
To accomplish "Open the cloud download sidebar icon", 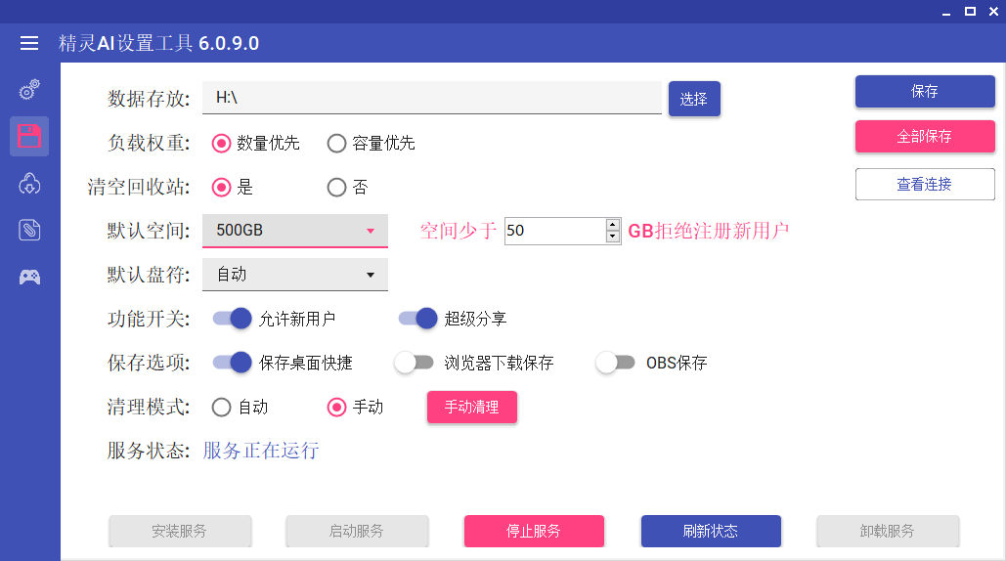I will (x=29, y=184).
